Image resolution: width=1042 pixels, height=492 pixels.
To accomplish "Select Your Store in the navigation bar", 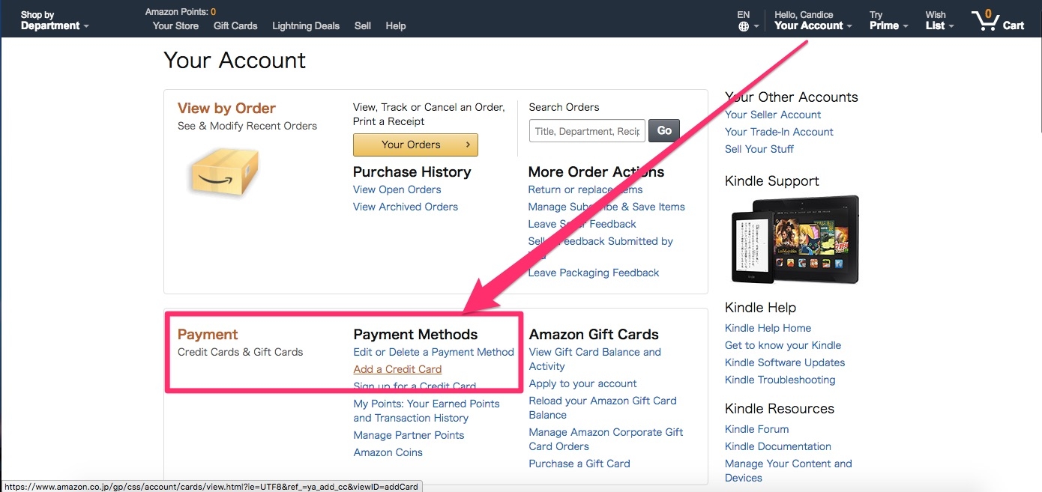I will point(175,25).
